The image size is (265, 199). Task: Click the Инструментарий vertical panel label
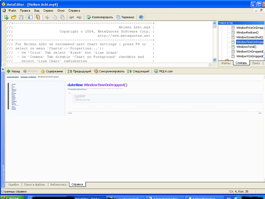click(3, 176)
